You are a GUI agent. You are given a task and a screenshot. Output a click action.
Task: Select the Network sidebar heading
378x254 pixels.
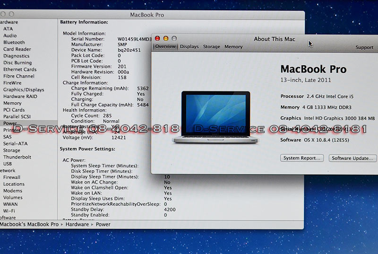point(8,171)
